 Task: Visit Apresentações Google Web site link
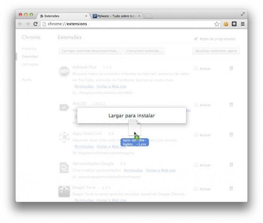(161, 171)
